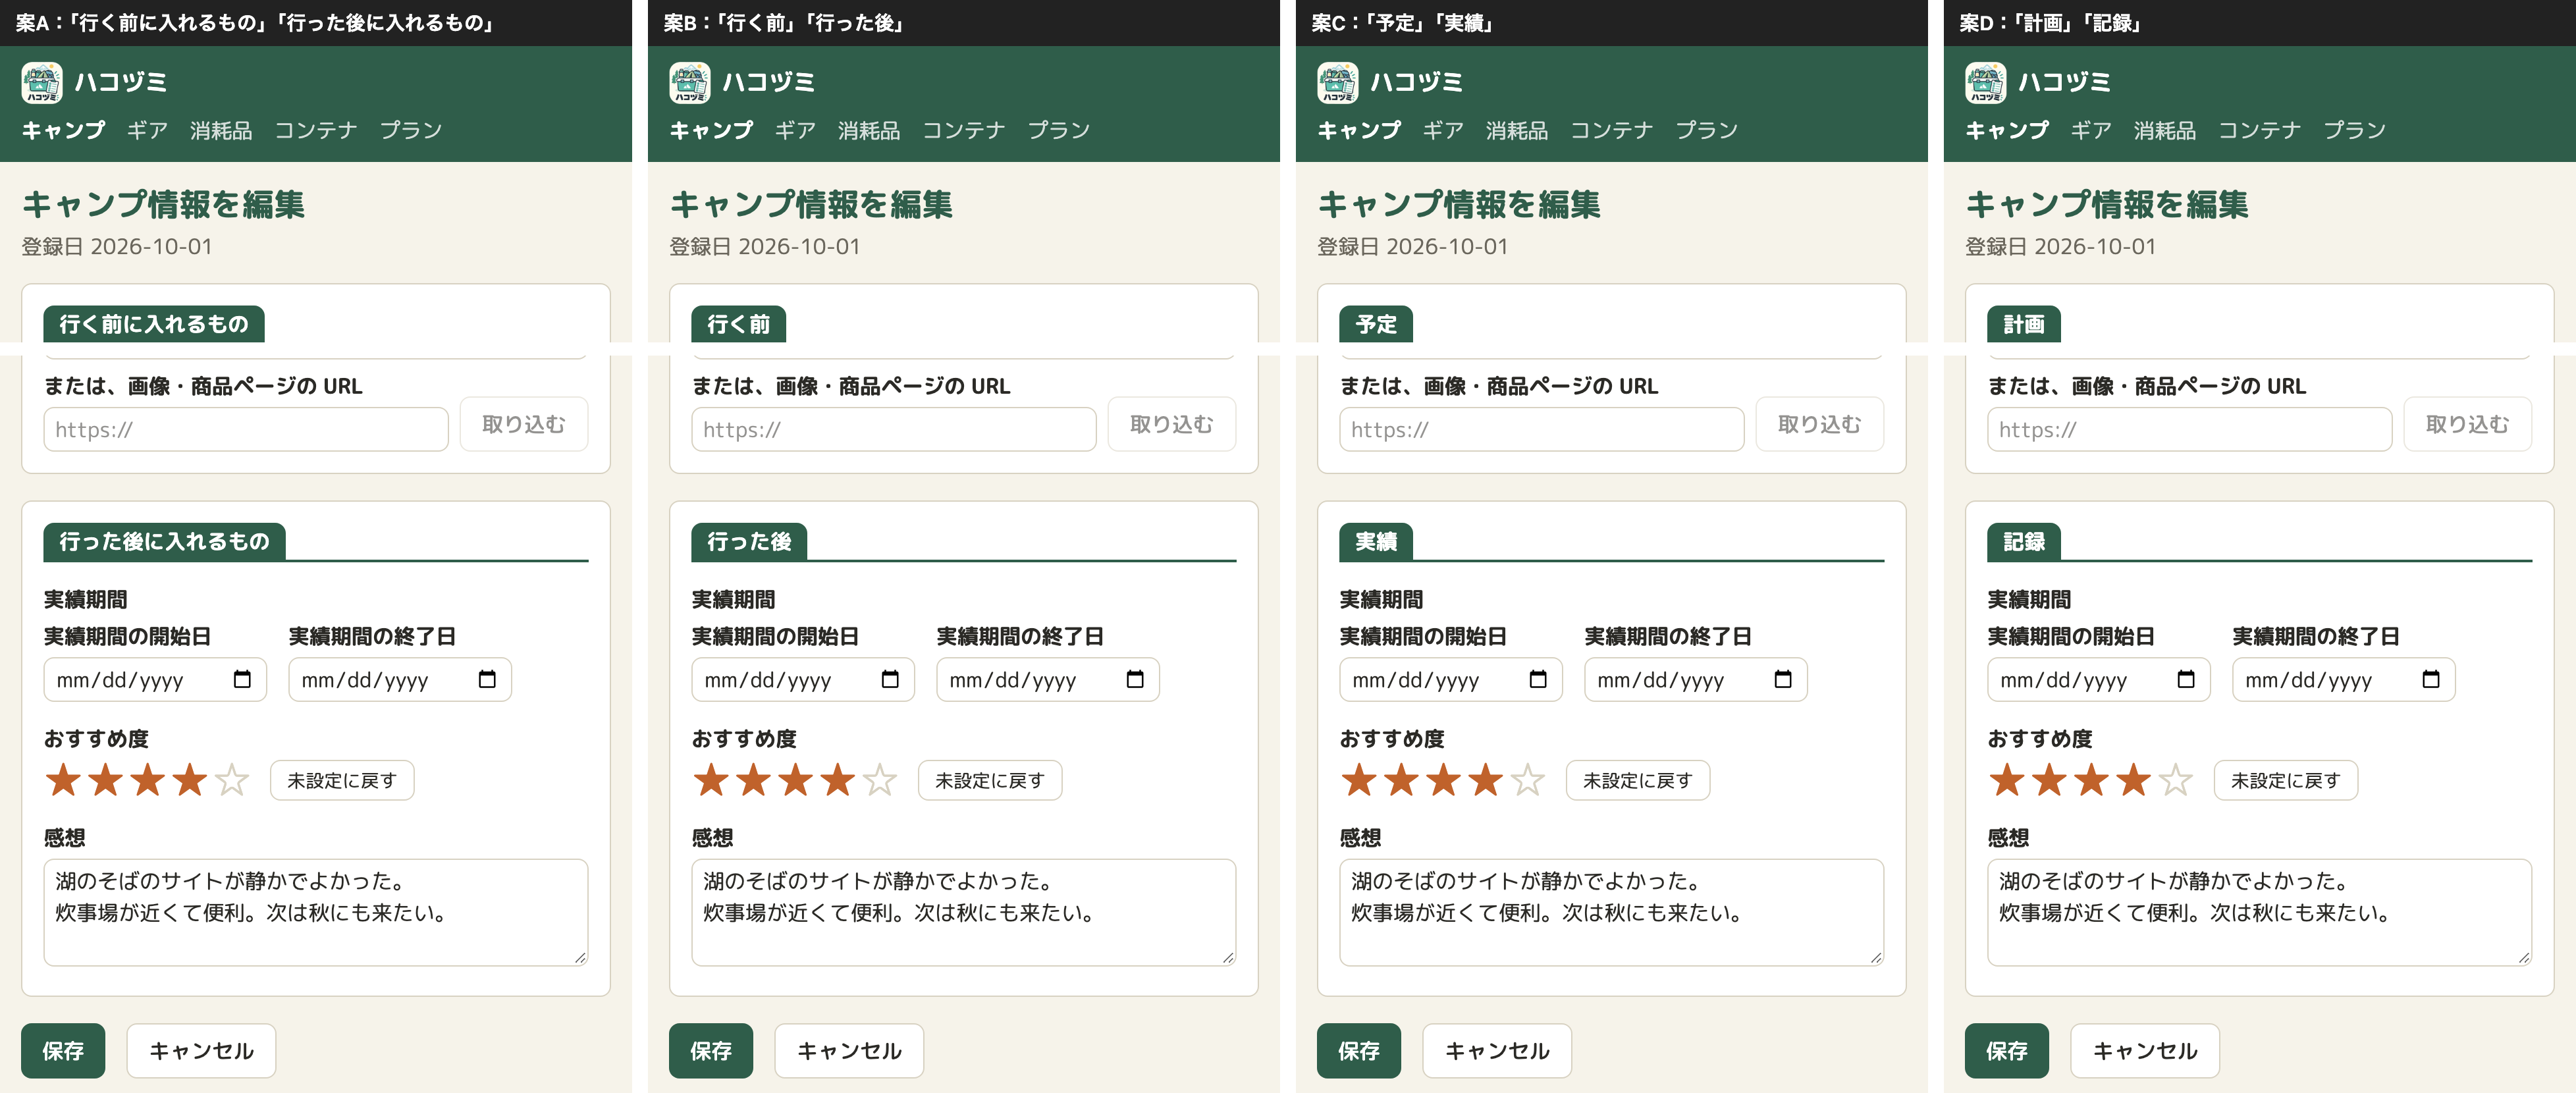2576x1093 pixels.
Task: Set rating to the fourth star in 案B
Action: tap(838, 780)
